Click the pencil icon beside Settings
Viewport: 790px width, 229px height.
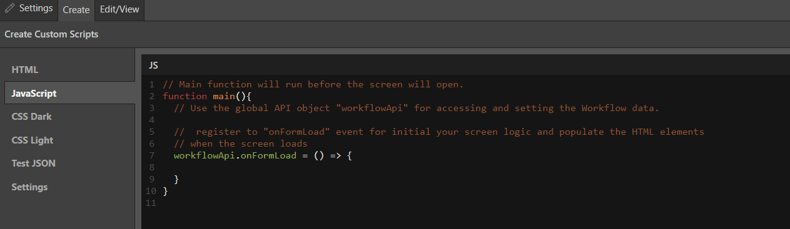point(9,9)
